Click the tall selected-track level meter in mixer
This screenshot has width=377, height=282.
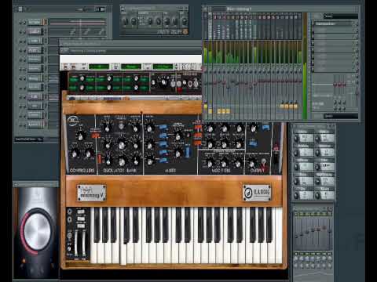tap(305, 66)
